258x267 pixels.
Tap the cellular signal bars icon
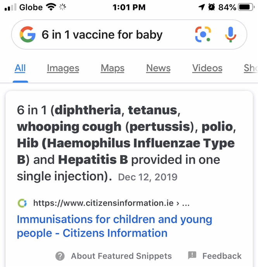[10, 7]
